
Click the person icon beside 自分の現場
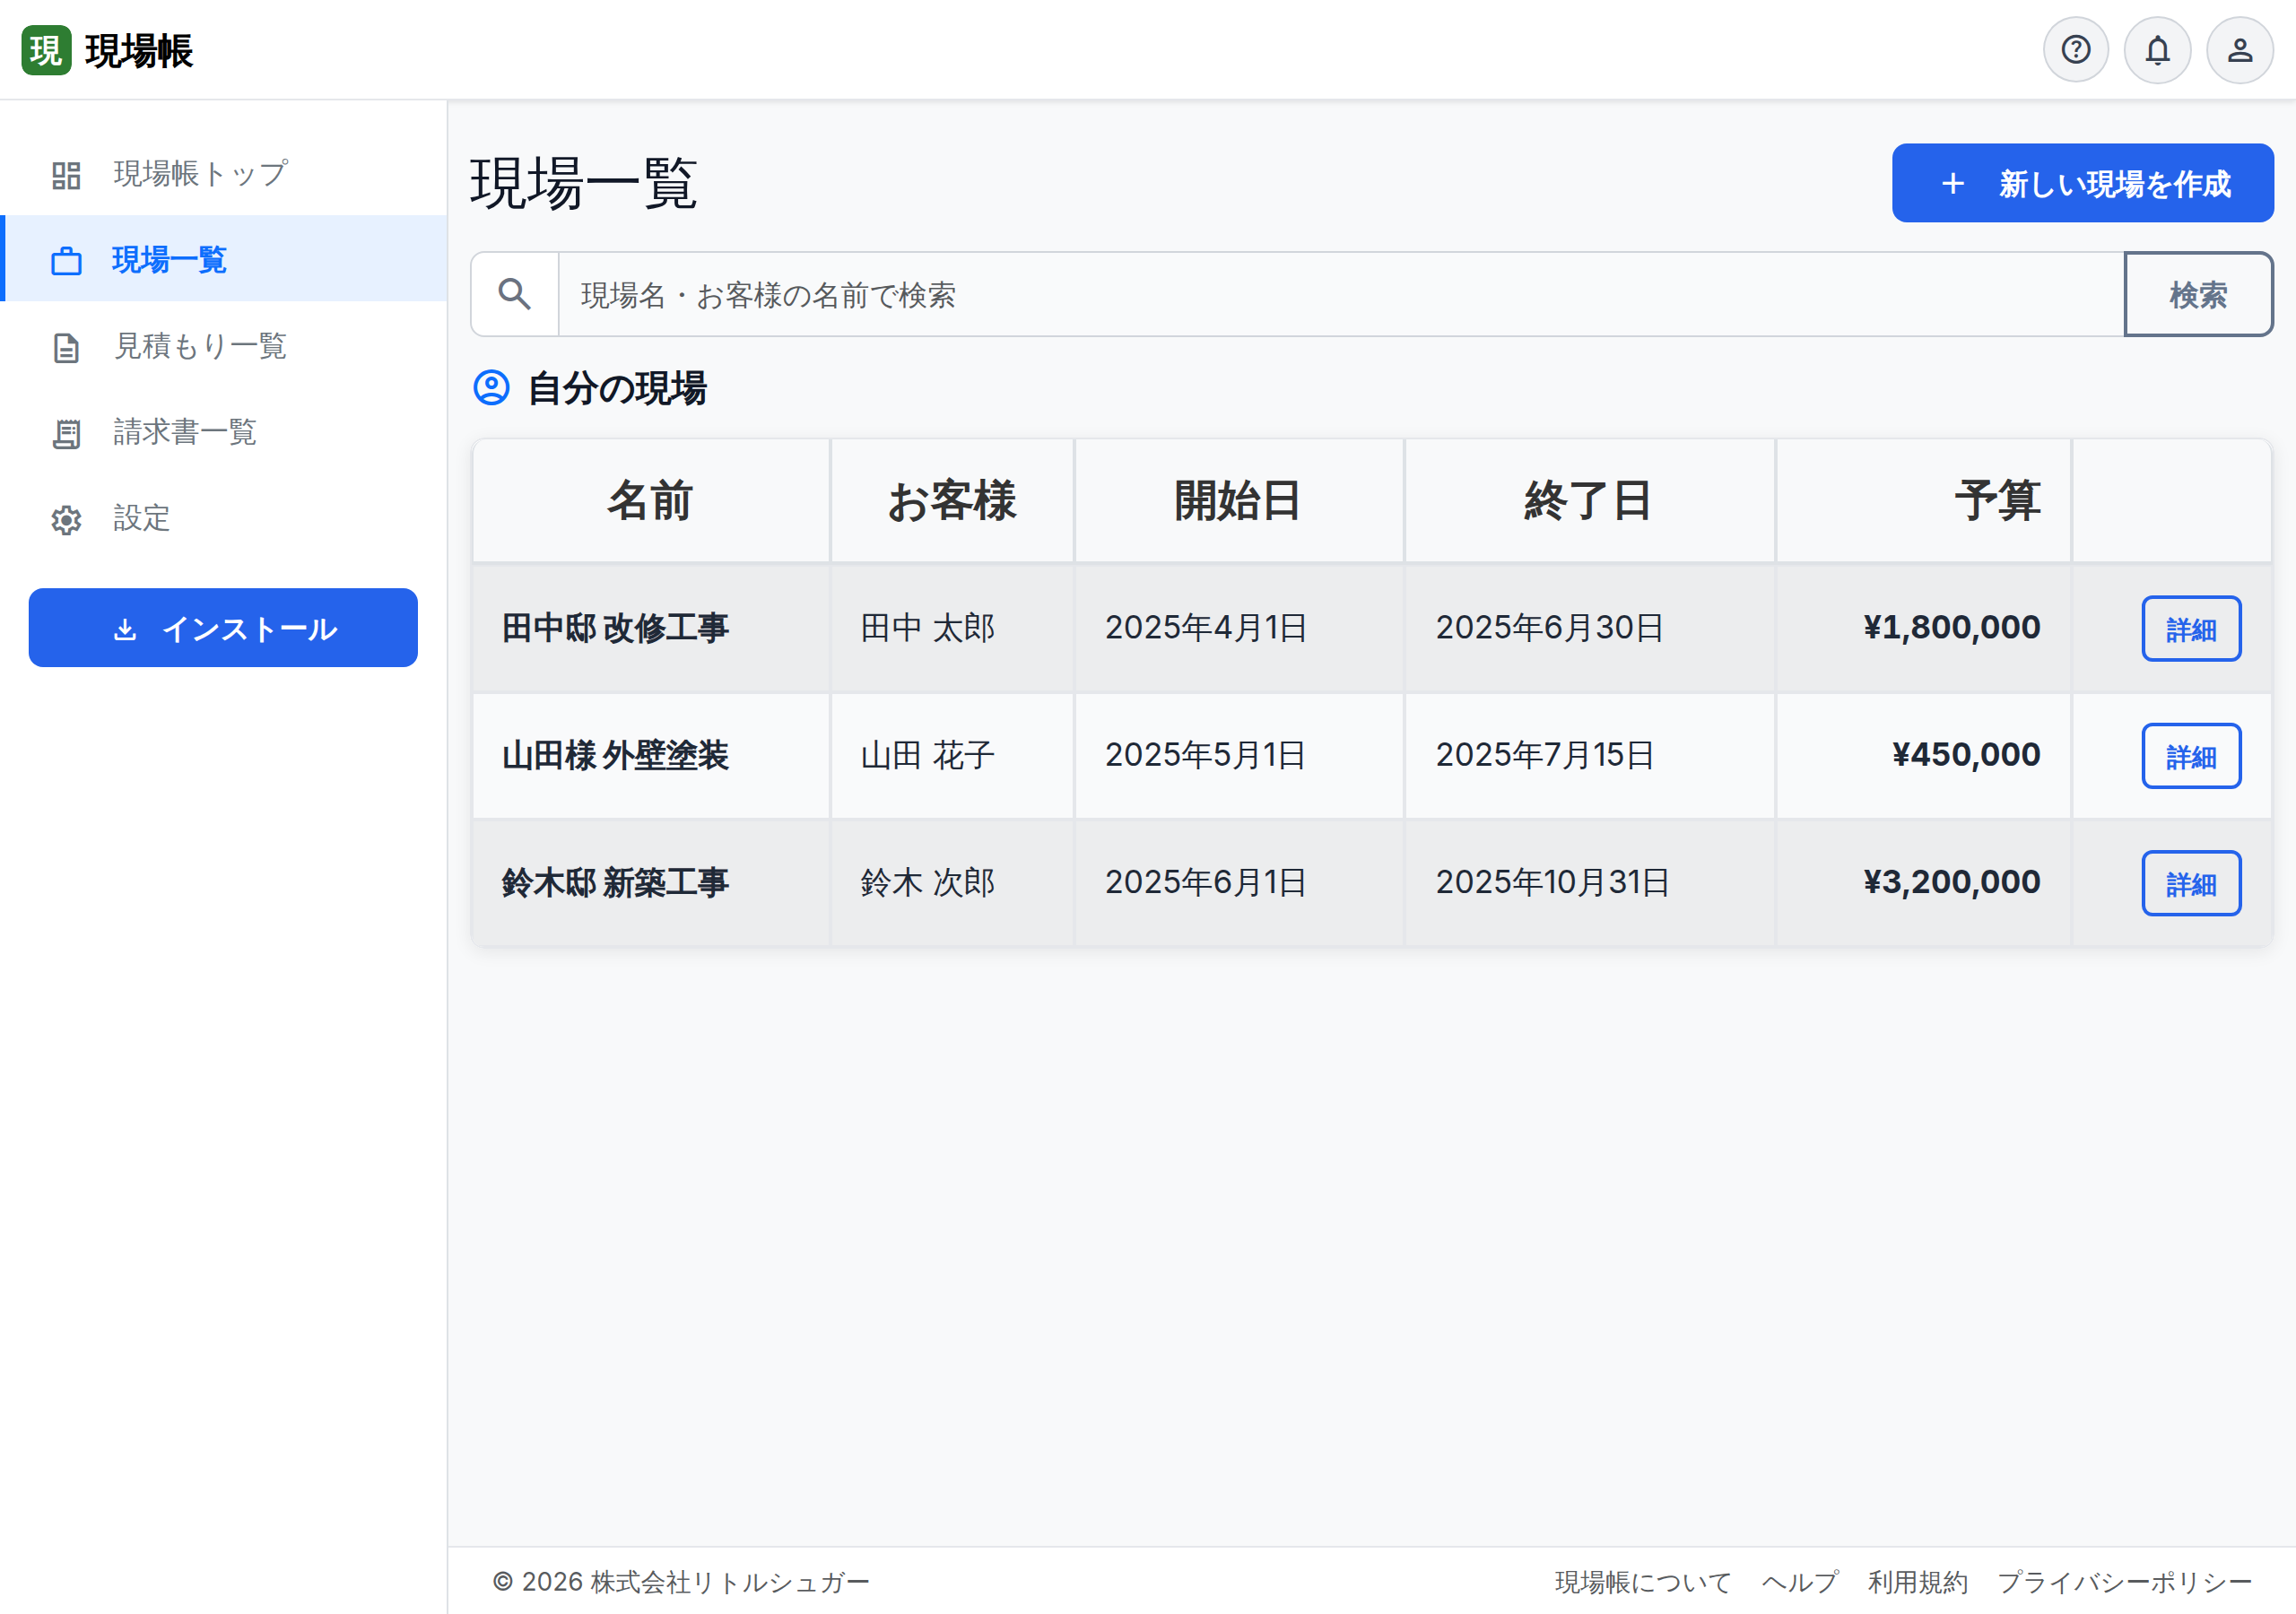tap(491, 387)
